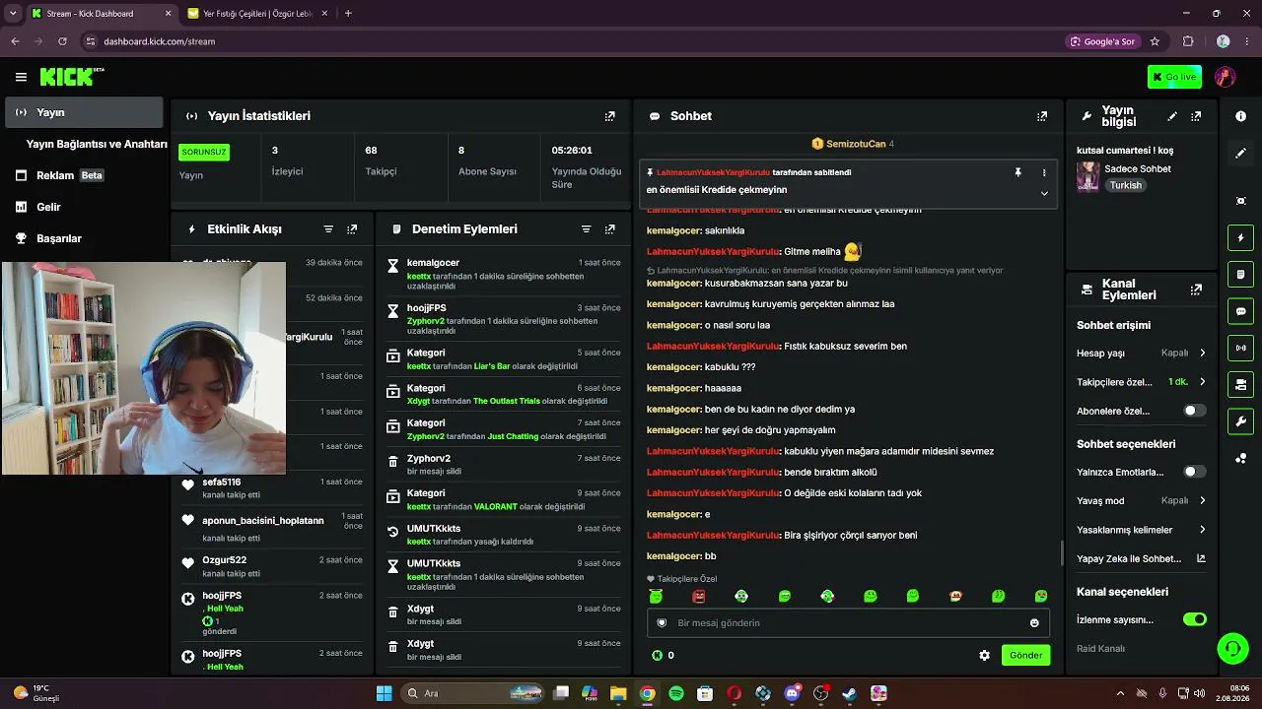Toggle the Yalnızca Emotlarla switch
Viewport: 1262px width, 709px height.
(x=1194, y=472)
